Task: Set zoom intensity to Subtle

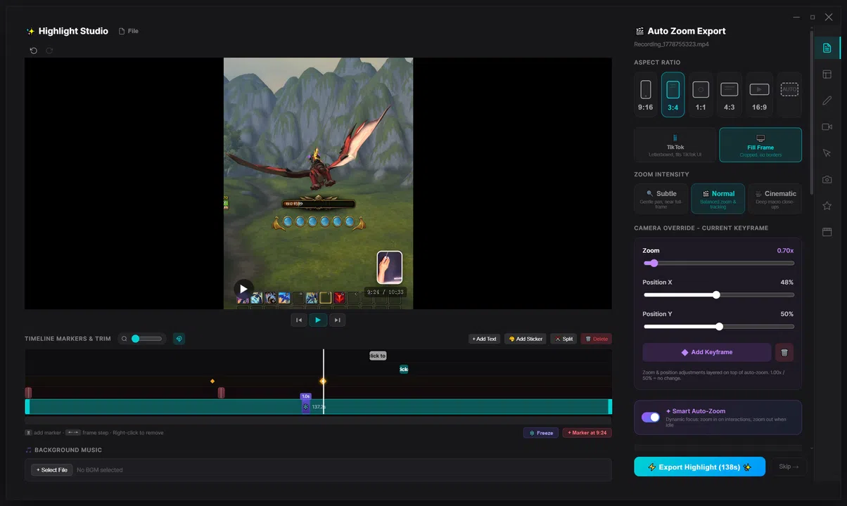Action: coord(661,198)
